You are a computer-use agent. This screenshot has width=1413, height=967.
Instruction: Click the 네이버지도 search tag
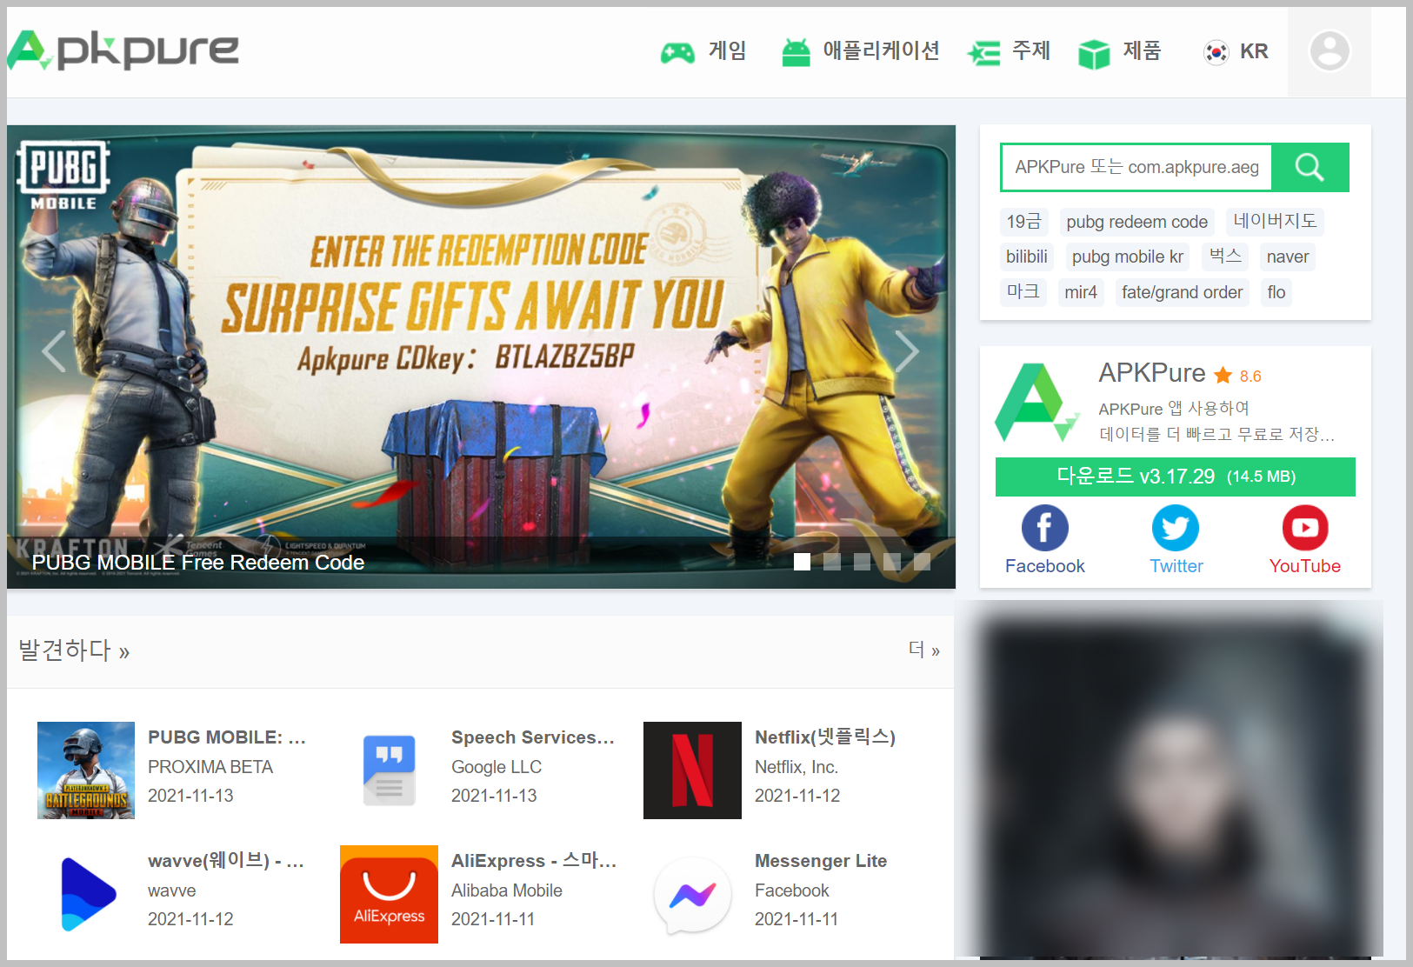[1275, 222]
